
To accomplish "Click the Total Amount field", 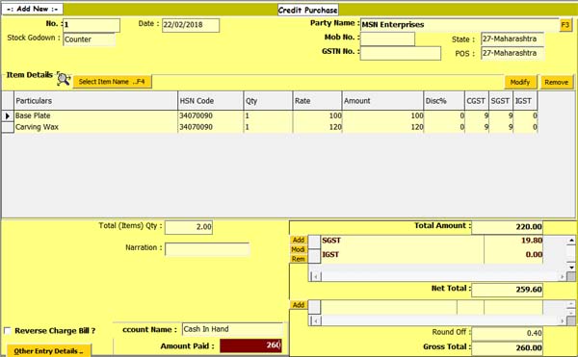I will 508,227.
